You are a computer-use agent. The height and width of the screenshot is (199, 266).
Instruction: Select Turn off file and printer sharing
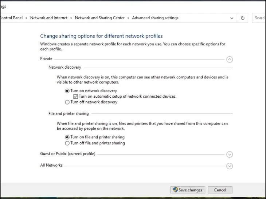point(67,143)
